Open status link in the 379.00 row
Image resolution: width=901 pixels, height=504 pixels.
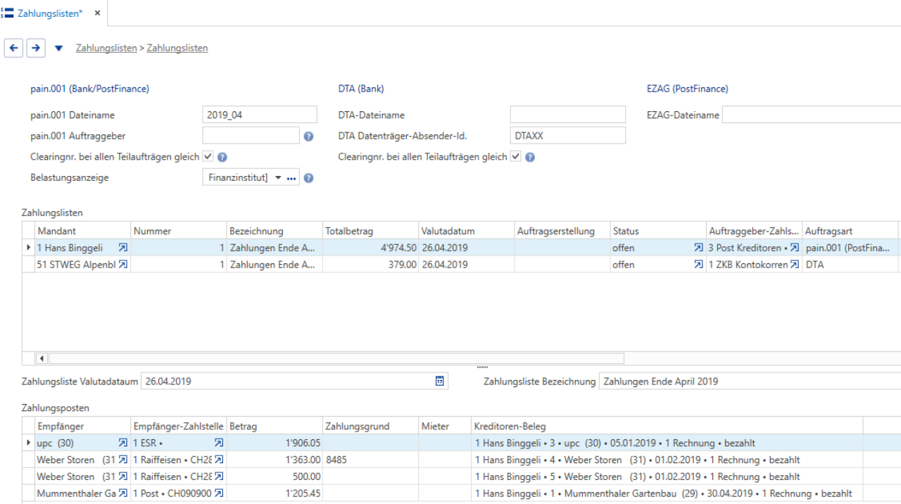point(698,265)
